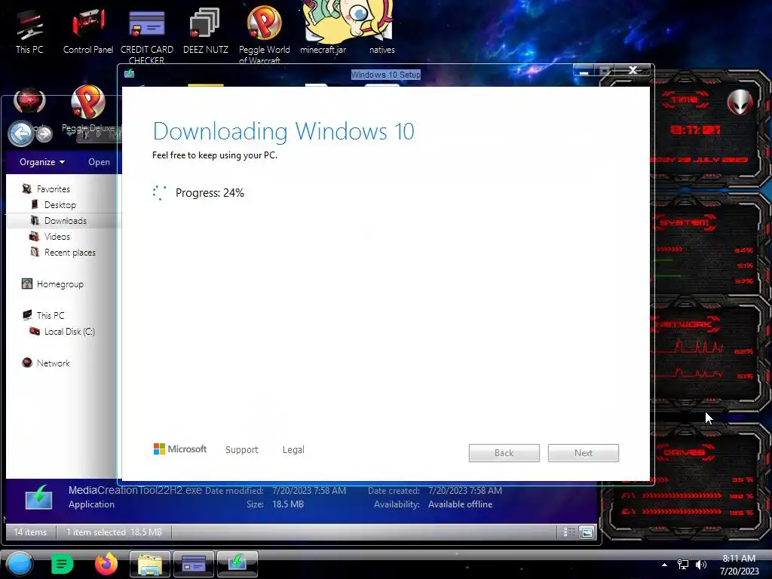Open Windows 10 Setup taskbar button

(237, 564)
